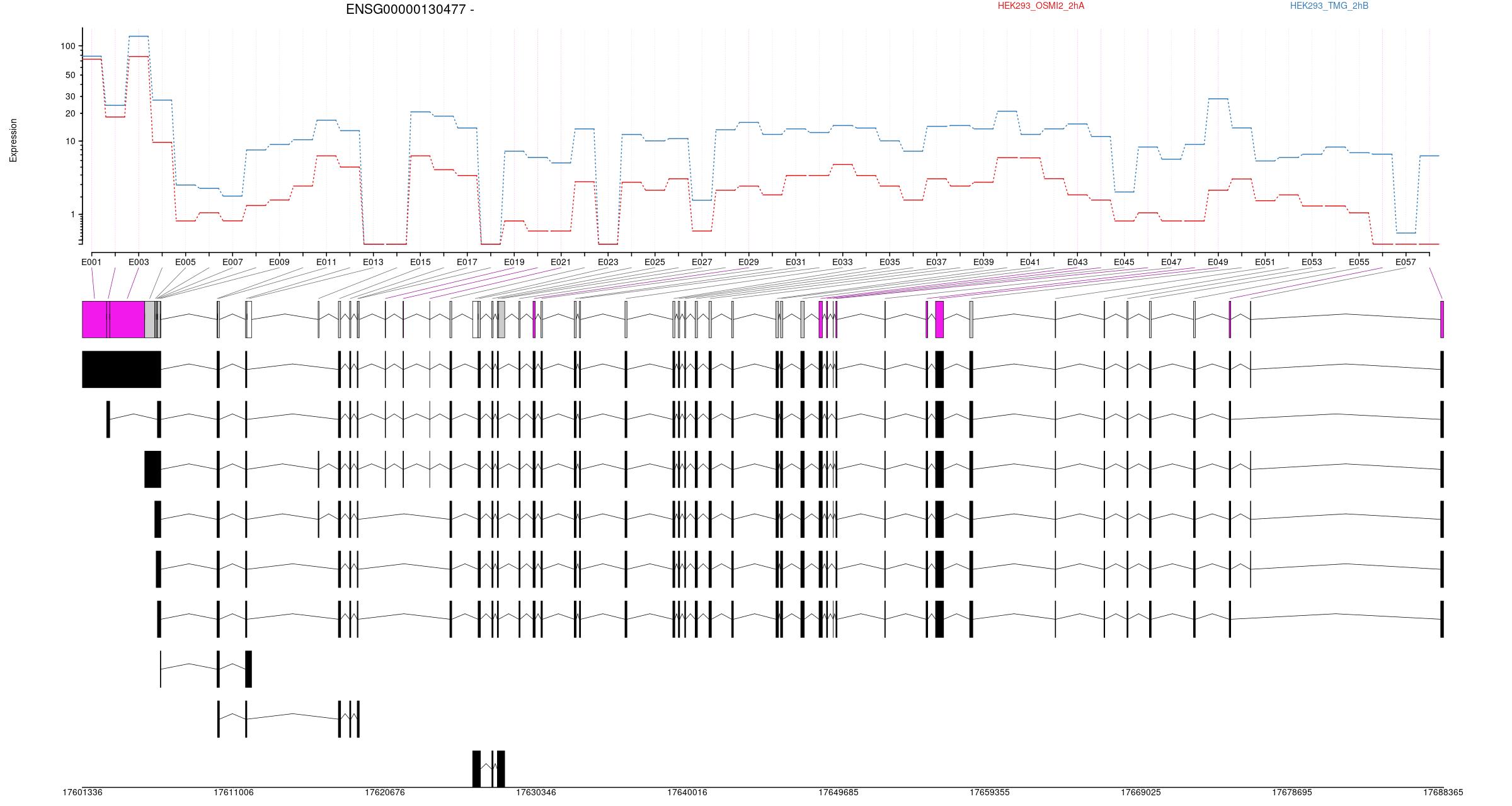Click the y-axis tick value 1

(72, 214)
